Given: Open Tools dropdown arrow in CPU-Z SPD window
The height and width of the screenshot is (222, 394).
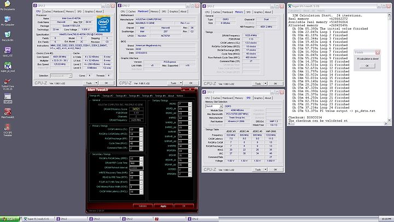Looking at the screenshot, I should coord(265,169).
